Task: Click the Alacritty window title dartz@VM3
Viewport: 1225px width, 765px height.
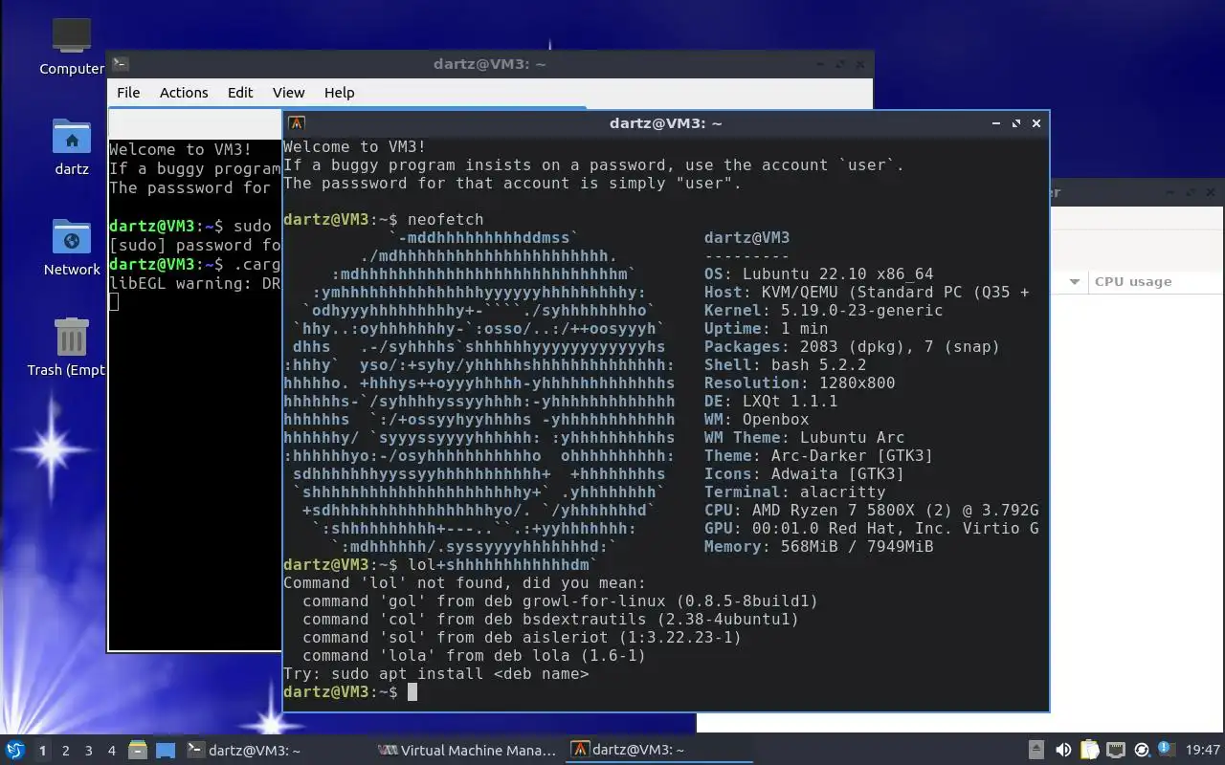Action: (x=665, y=123)
